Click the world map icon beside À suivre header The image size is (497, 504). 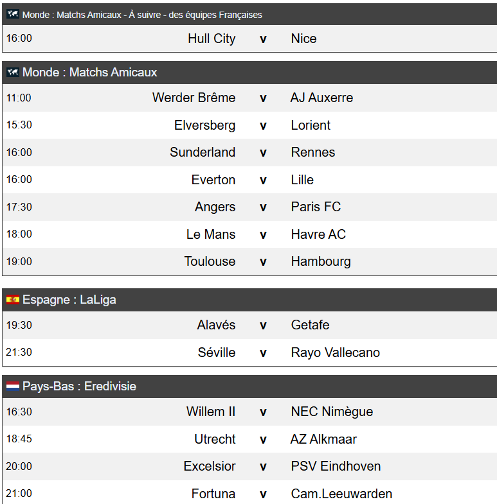[13, 14]
